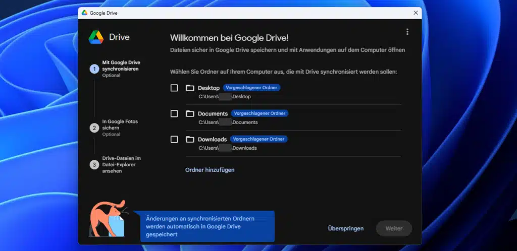Click the 'Downloads' folder name

(213, 139)
